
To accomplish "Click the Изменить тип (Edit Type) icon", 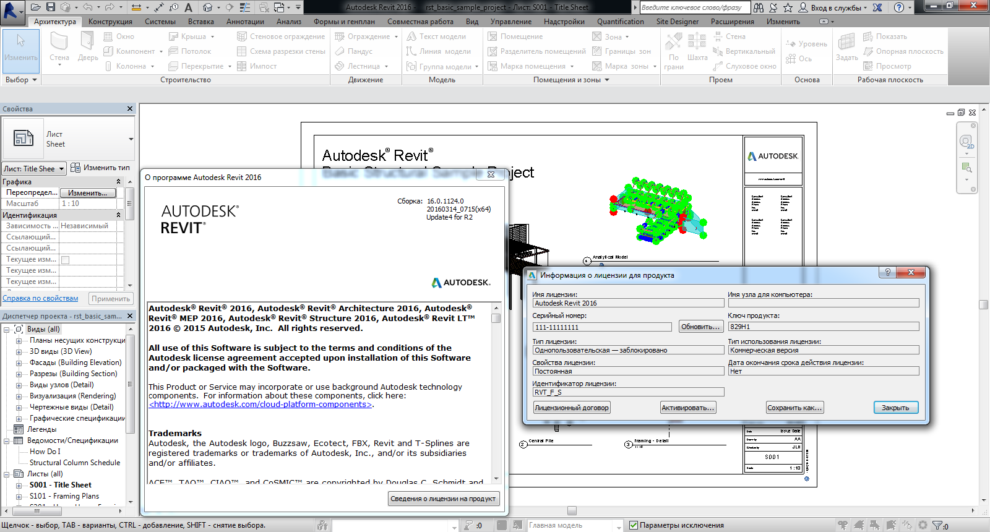I will pos(75,168).
